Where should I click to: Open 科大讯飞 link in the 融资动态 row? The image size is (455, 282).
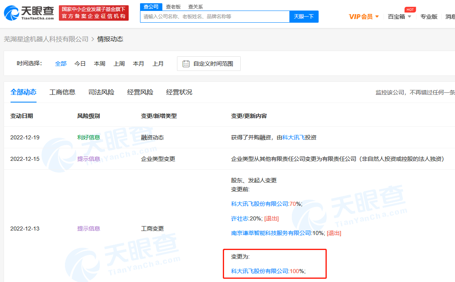click(293, 137)
